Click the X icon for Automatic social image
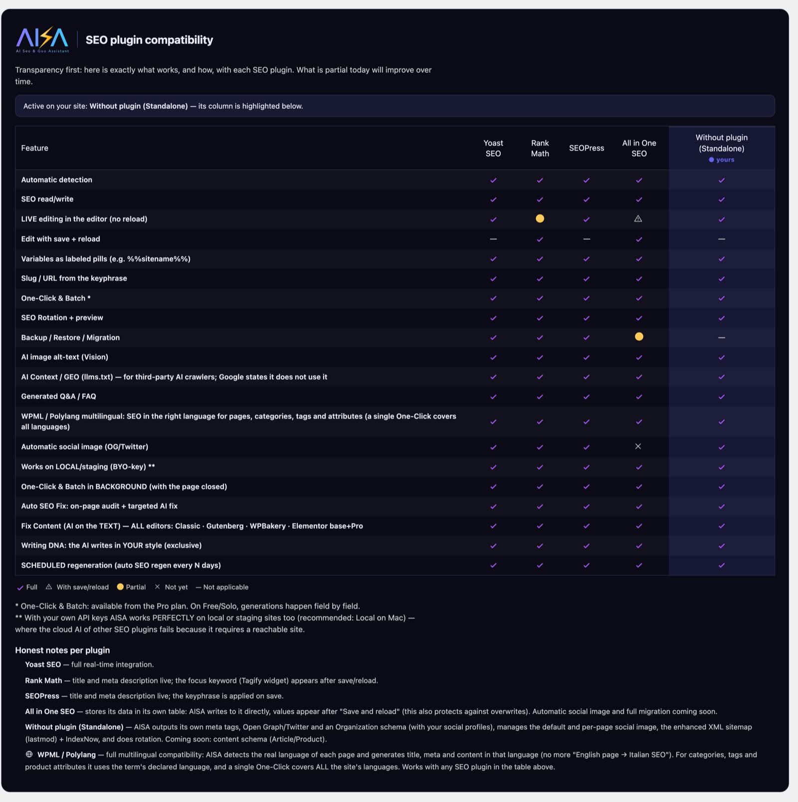This screenshot has width=798, height=802. [x=638, y=446]
